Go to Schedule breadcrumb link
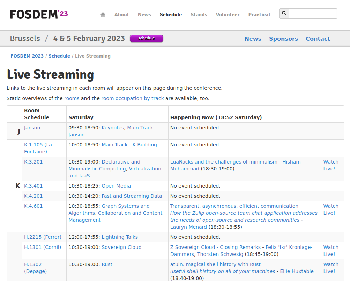Viewport: 350px width, 281px height. pos(59,56)
